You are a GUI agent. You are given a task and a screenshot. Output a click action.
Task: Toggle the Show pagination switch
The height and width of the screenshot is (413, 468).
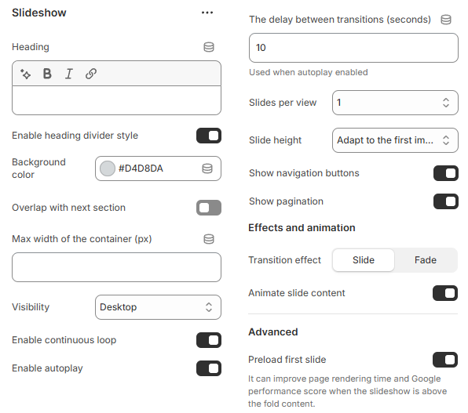pos(445,201)
